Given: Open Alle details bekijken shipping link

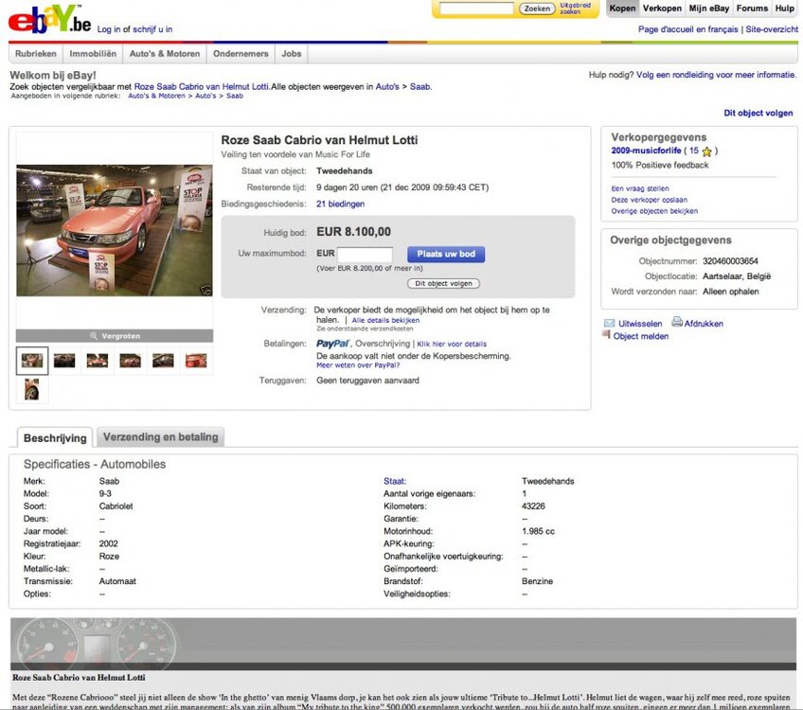Looking at the screenshot, I should click(x=385, y=320).
